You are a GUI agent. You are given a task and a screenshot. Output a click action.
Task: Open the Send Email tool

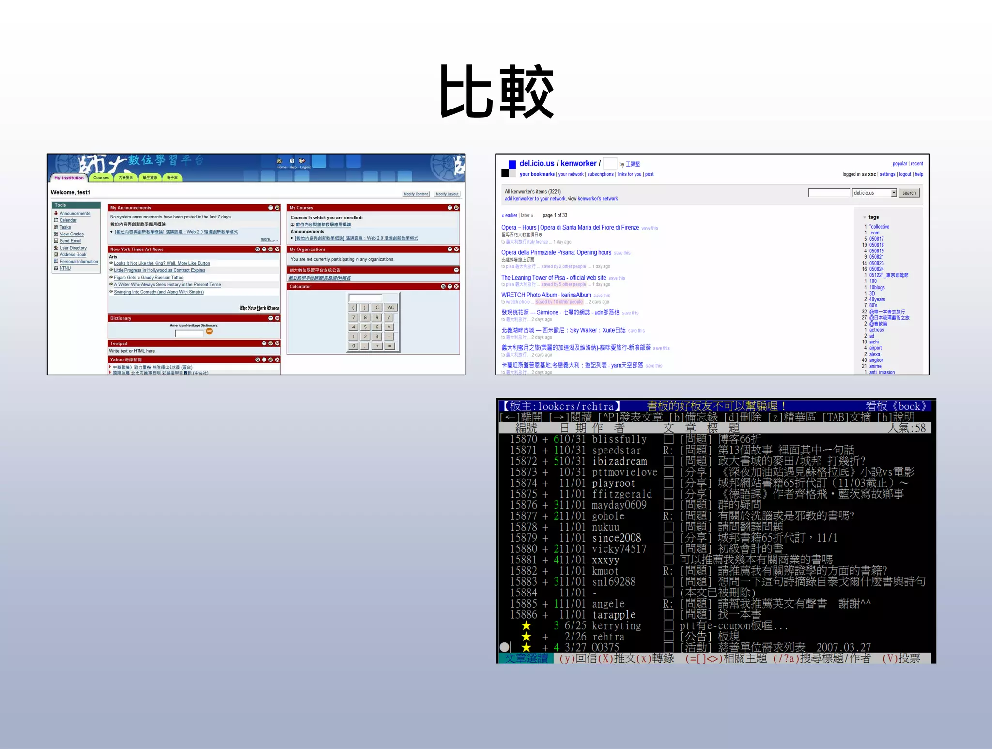tap(70, 241)
